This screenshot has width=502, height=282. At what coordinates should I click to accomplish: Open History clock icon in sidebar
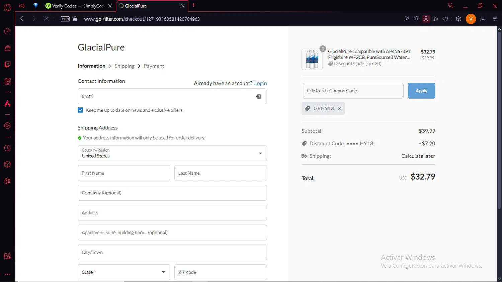7,148
